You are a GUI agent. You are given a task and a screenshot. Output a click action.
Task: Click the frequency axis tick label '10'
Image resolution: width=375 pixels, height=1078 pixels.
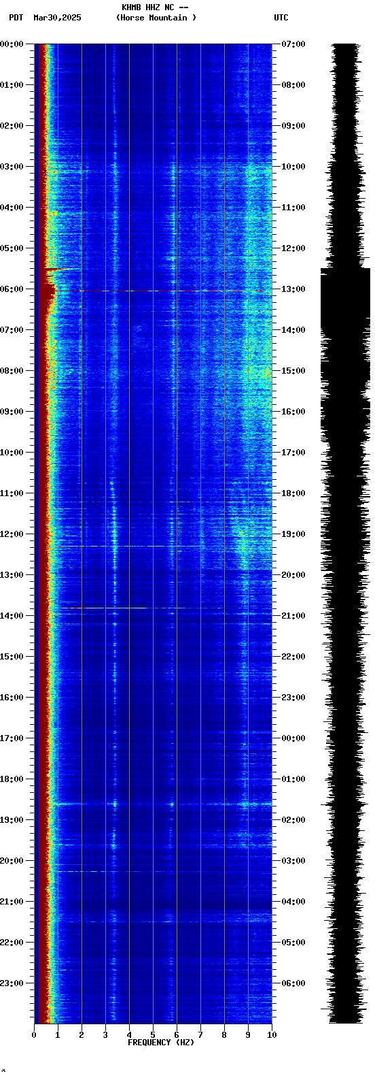[272, 1035]
